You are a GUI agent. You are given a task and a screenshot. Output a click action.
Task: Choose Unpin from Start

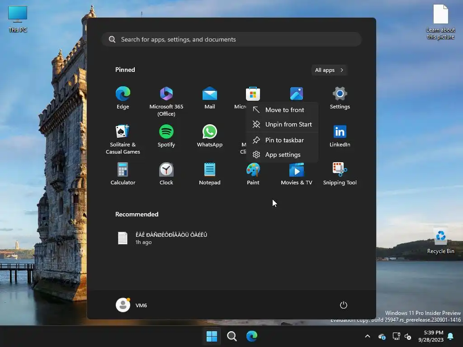[282, 124]
